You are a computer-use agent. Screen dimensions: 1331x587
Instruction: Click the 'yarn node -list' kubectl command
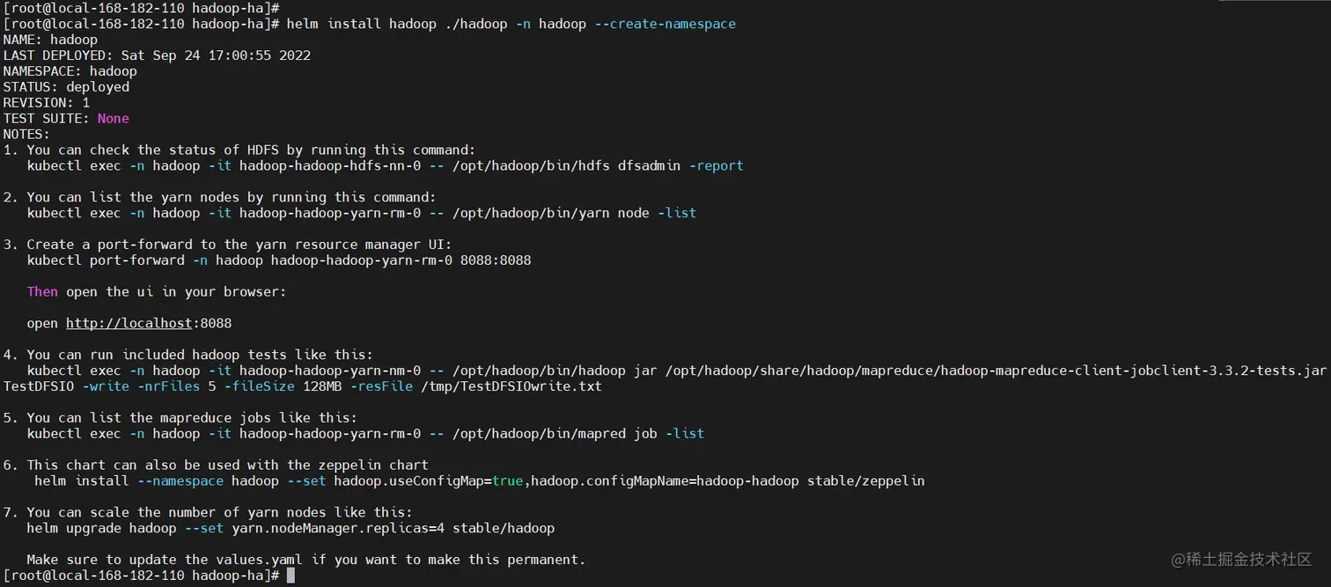(x=361, y=213)
